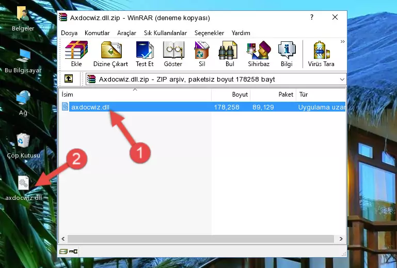Select the Belgeler desktop icon

(x=23, y=19)
